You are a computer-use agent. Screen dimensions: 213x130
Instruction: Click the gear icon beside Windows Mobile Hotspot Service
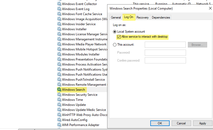click(59, 49)
